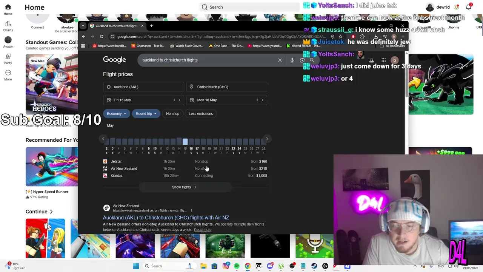Viewport: 483px width, 272px height.
Task: Reload the Chrome page
Action: tap(102, 37)
